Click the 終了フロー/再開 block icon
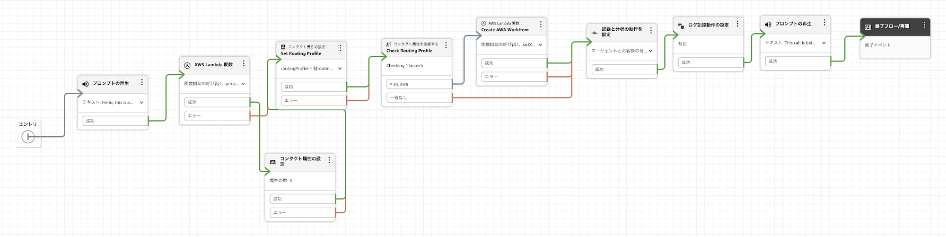This screenshot has height=237, width=946. [868, 27]
